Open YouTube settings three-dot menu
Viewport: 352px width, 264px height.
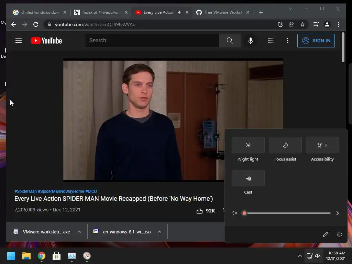tap(288, 41)
